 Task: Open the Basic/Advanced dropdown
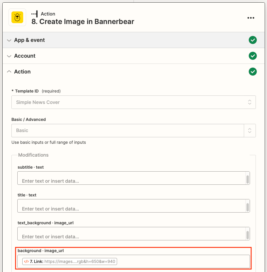[250, 130]
